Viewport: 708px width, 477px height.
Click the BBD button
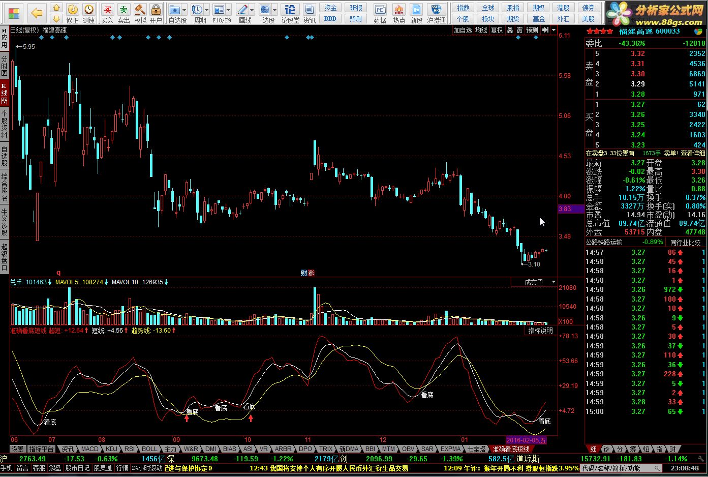click(330, 19)
